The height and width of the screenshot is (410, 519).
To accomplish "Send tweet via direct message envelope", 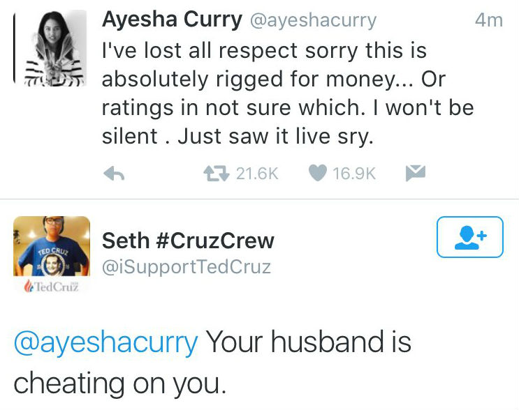I will tap(416, 173).
